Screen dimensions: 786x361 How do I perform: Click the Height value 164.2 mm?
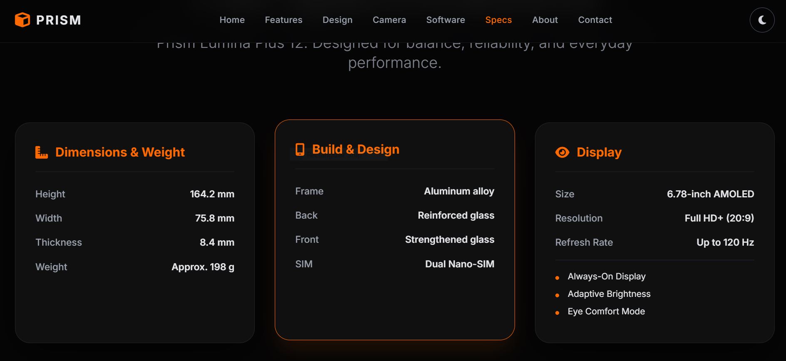(212, 194)
